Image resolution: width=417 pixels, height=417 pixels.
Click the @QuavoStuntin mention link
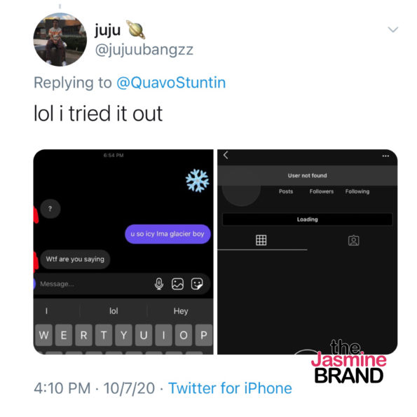point(171,83)
